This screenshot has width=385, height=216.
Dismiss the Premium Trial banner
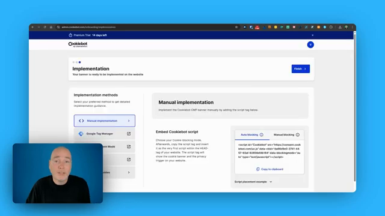pyautogui.click(x=313, y=35)
